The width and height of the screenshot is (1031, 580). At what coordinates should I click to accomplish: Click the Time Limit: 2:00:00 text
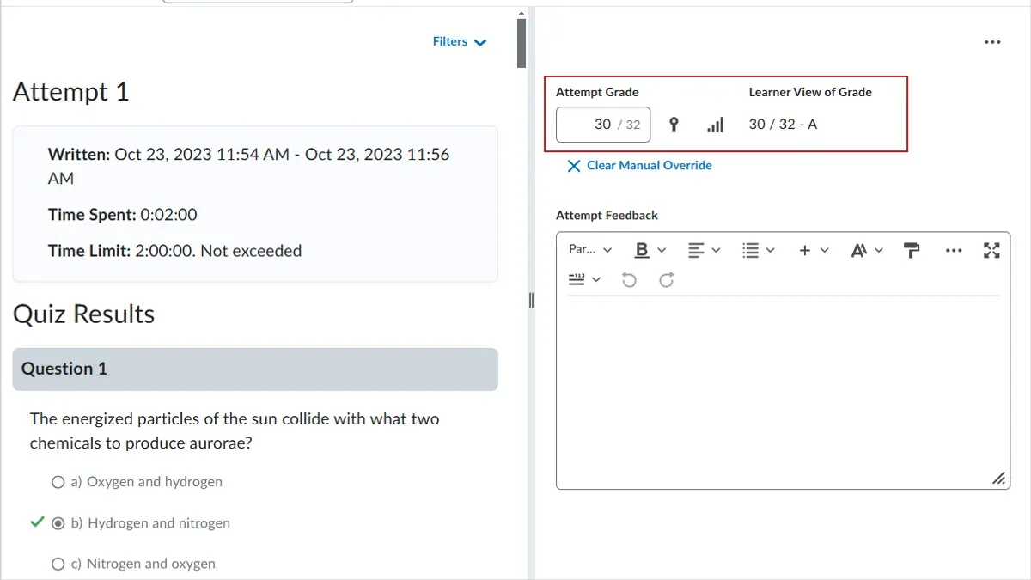175,251
